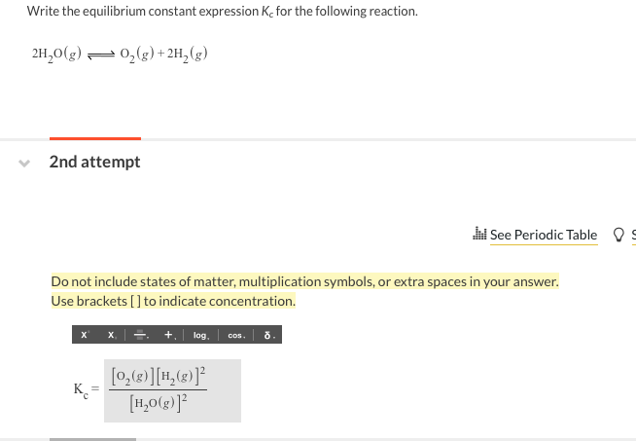Open the fraction template menu

(141, 335)
